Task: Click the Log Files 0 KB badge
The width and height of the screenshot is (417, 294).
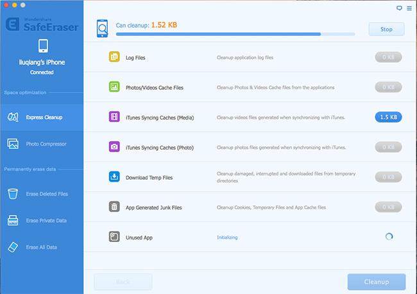Action: click(x=388, y=57)
